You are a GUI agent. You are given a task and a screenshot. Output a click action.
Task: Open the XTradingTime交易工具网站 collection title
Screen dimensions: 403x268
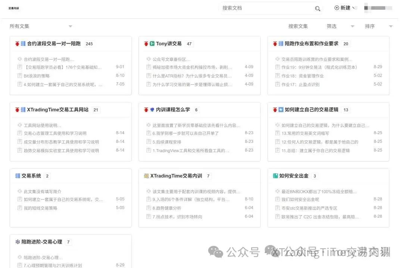click(57, 110)
